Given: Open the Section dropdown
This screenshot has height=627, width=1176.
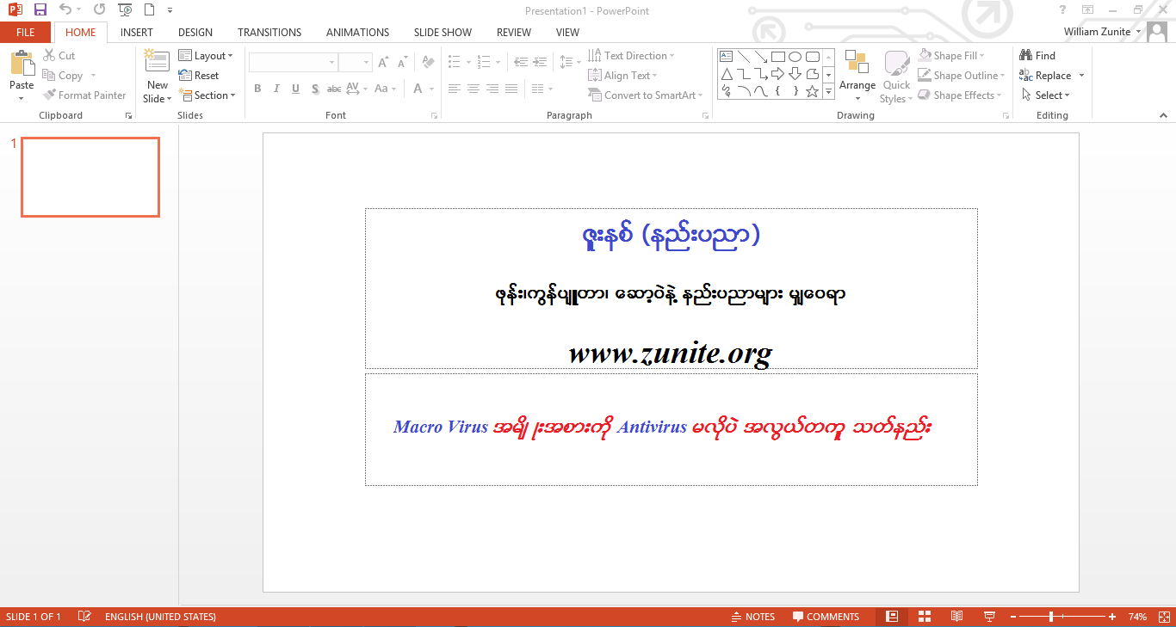Looking at the screenshot, I should pyautogui.click(x=207, y=95).
